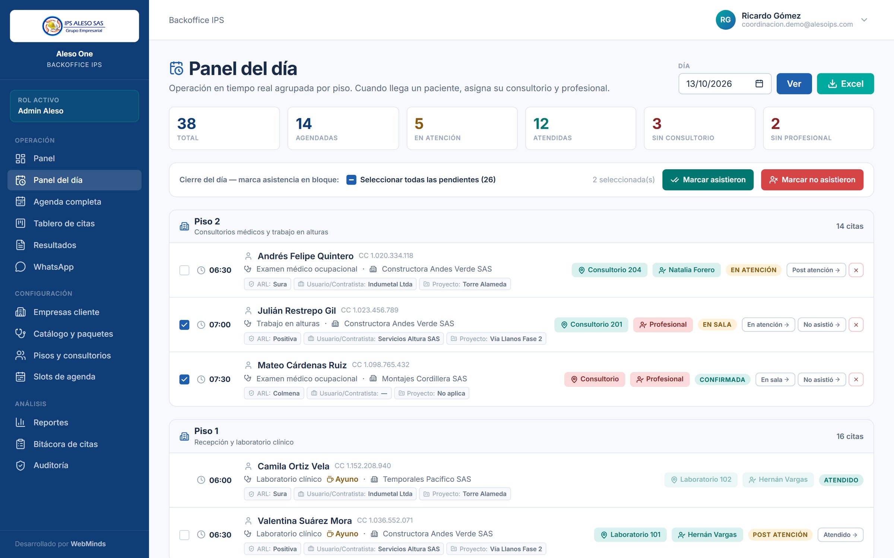Screen dimensions: 894x558
Task: Click the Ver button
Action: [x=794, y=84]
